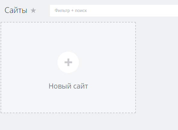Click the Новый сайт label

coord(68,86)
